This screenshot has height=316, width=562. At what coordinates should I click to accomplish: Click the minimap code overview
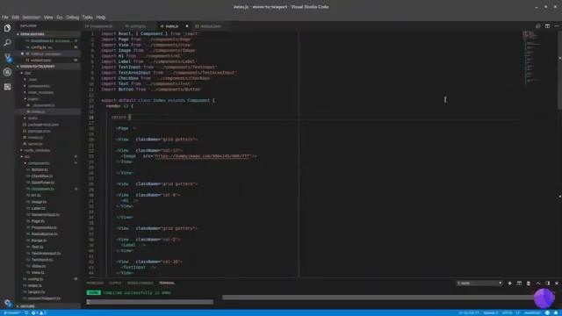[533, 59]
